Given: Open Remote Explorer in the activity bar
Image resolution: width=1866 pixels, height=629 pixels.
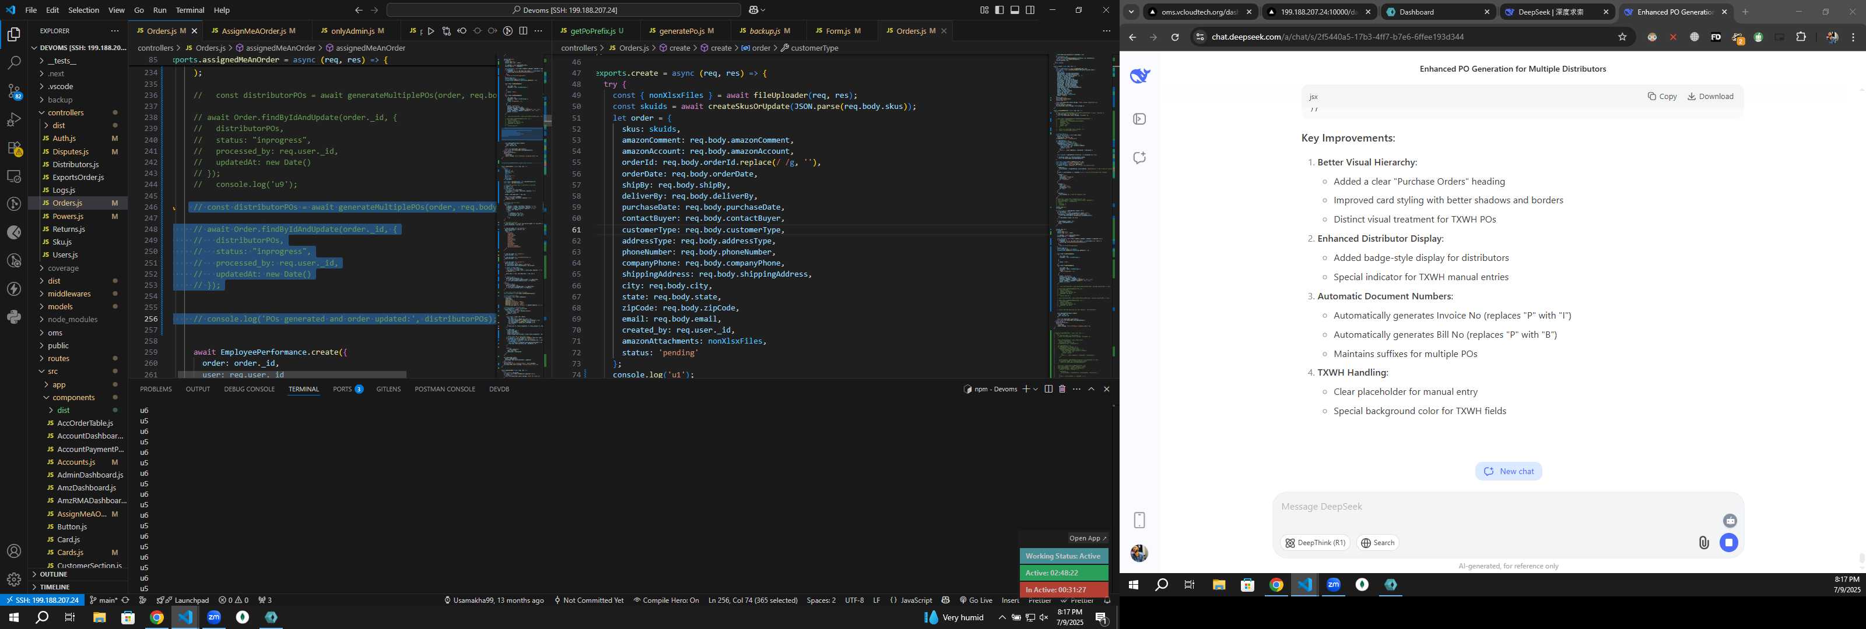Looking at the screenshot, I should 14,176.
